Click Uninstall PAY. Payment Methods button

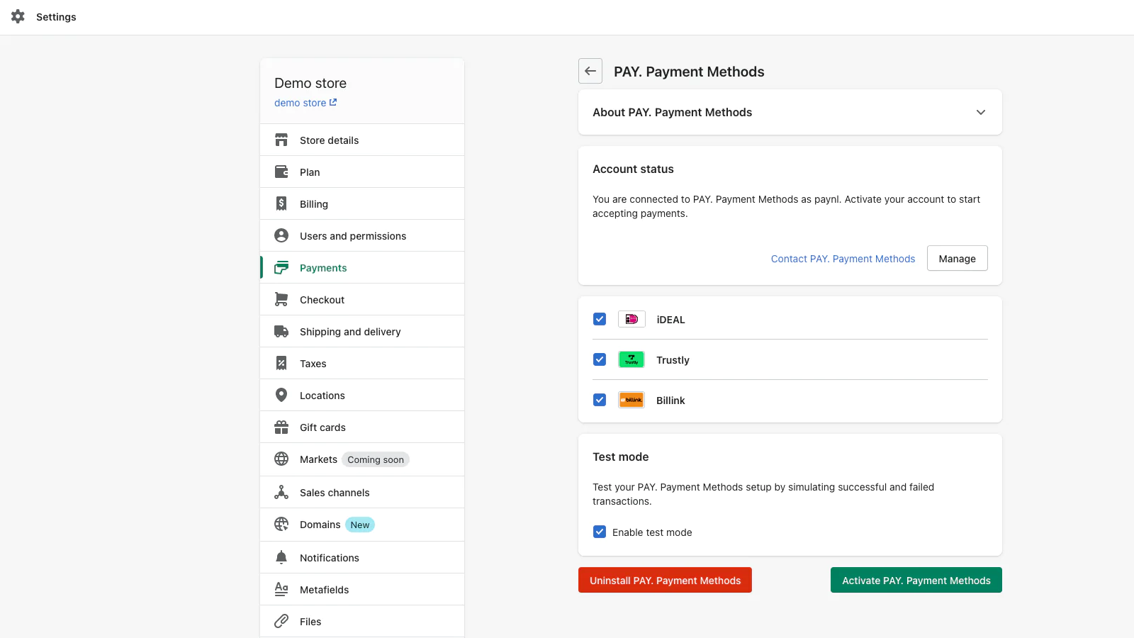coord(665,580)
